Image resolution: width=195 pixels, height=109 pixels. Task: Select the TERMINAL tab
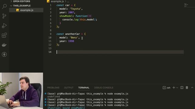(84, 88)
